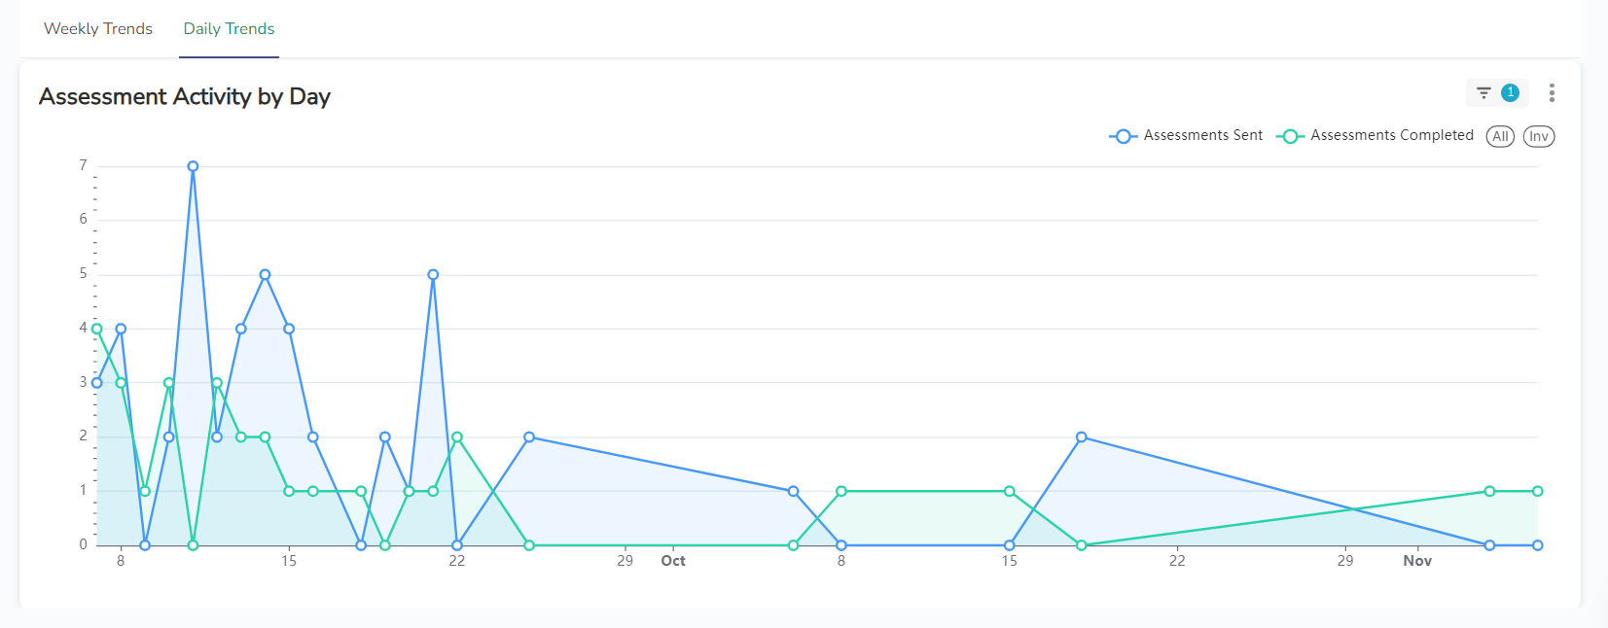Click the last Assessments Completed point at 1

coord(1537,491)
